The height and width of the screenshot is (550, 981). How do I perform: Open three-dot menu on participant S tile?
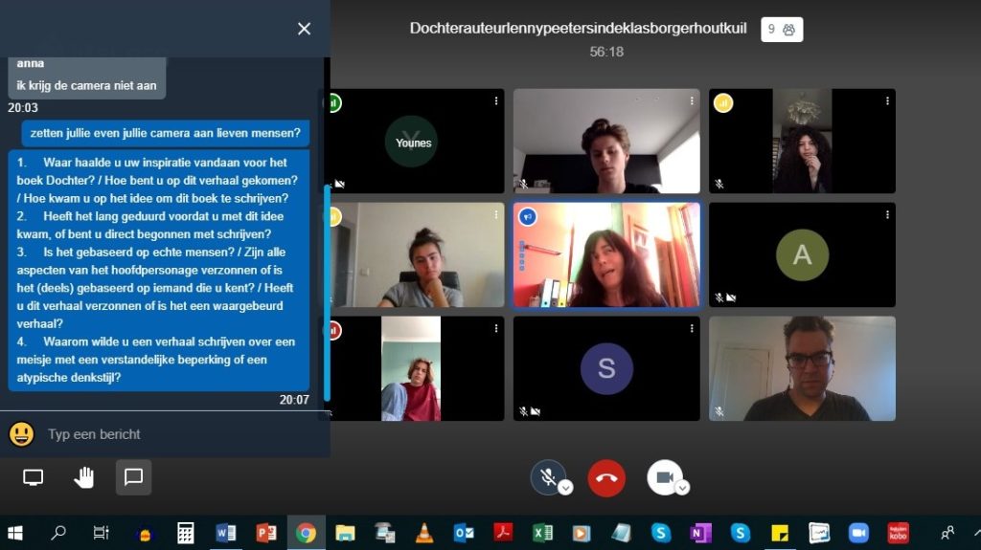click(692, 328)
